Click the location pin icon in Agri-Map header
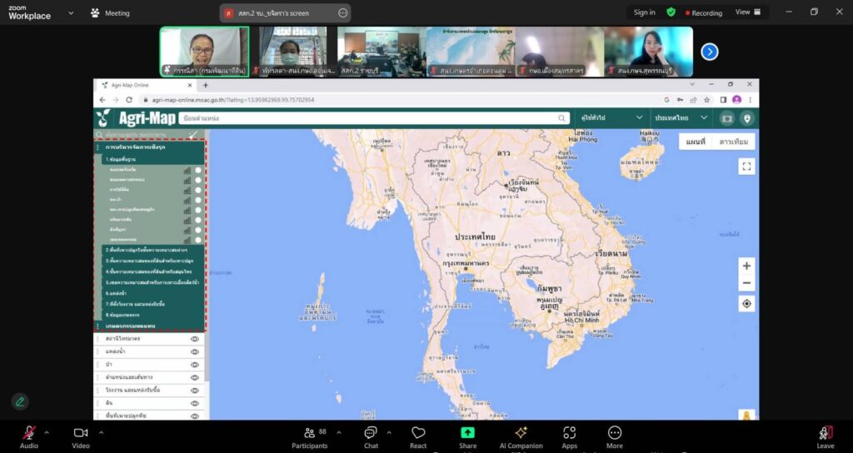853x453 pixels. click(x=746, y=118)
